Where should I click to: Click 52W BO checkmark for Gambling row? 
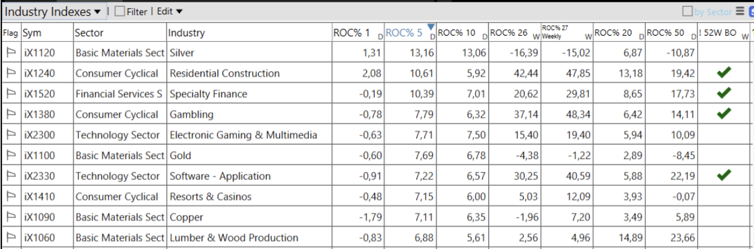point(724,114)
